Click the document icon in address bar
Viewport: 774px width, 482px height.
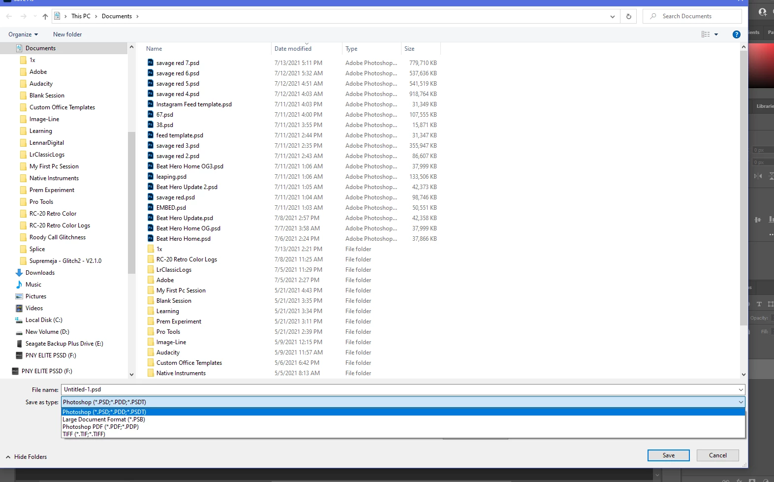click(57, 16)
